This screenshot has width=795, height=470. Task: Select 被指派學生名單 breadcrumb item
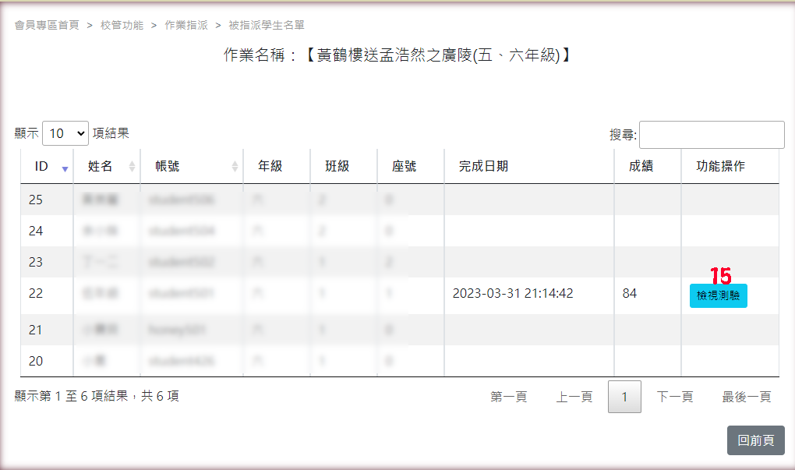[267, 25]
